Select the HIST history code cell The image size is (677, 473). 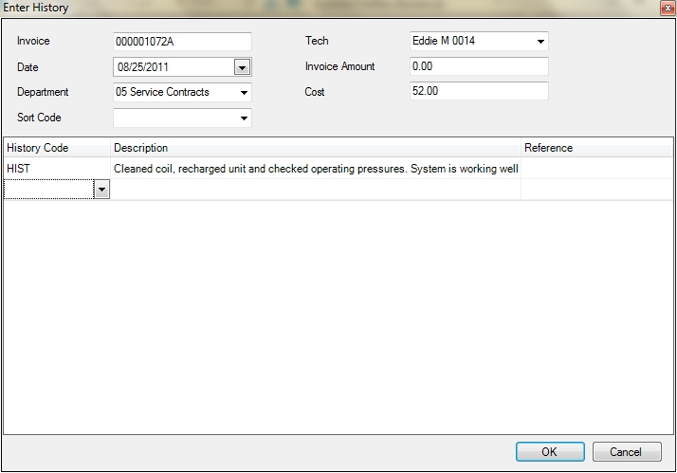coord(57,169)
